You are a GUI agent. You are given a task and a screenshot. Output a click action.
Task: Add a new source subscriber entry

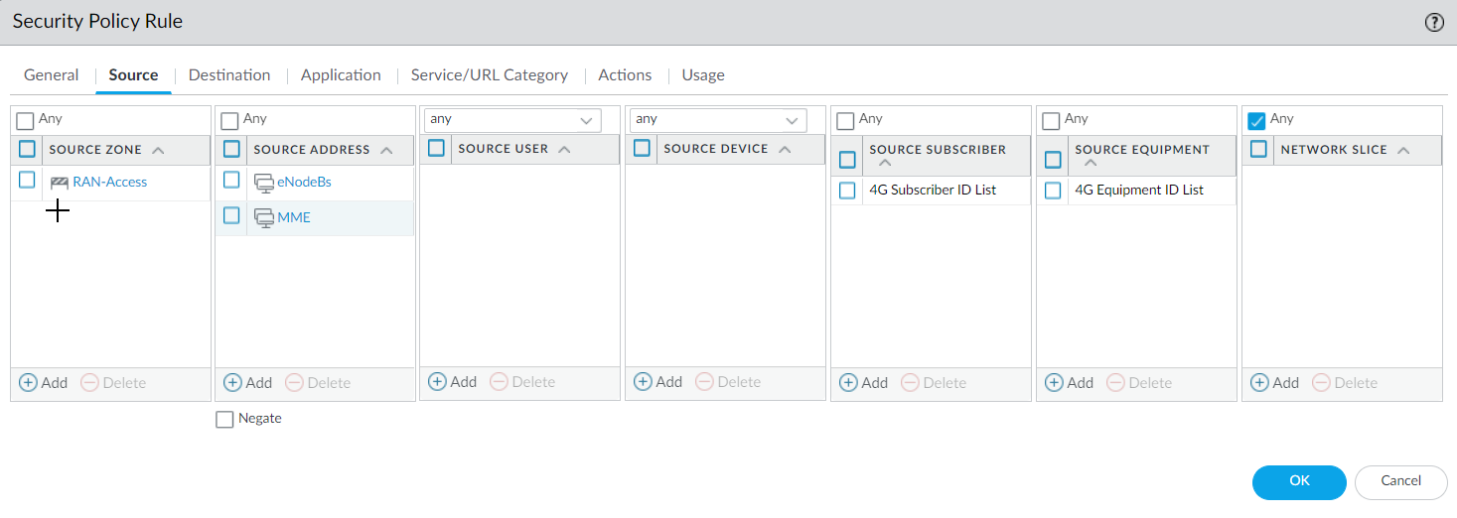coord(864,383)
